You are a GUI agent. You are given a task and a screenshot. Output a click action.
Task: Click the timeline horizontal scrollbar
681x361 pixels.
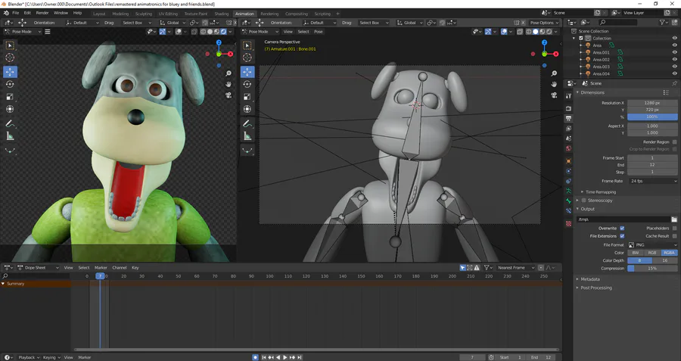[316, 350]
